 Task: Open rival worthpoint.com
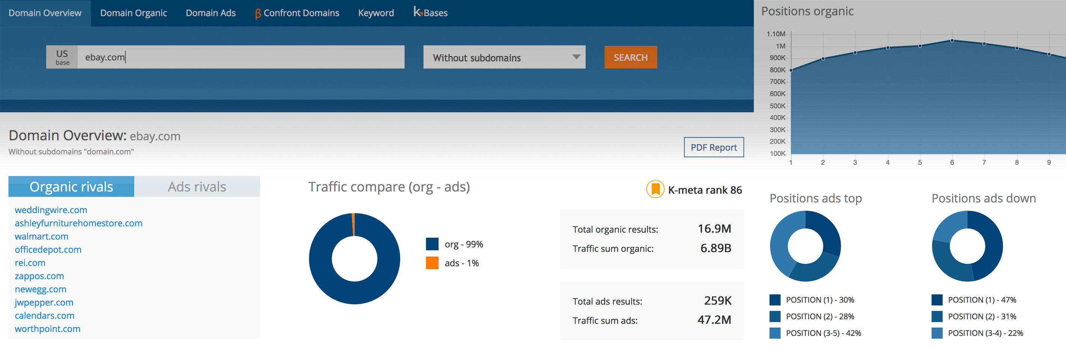[48, 329]
